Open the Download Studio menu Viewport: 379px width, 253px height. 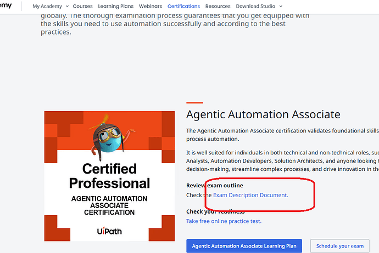[x=255, y=6]
